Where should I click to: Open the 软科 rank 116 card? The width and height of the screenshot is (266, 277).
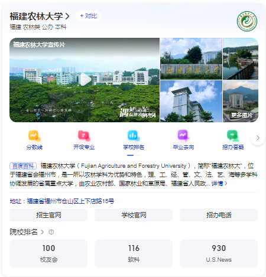click(x=134, y=253)
